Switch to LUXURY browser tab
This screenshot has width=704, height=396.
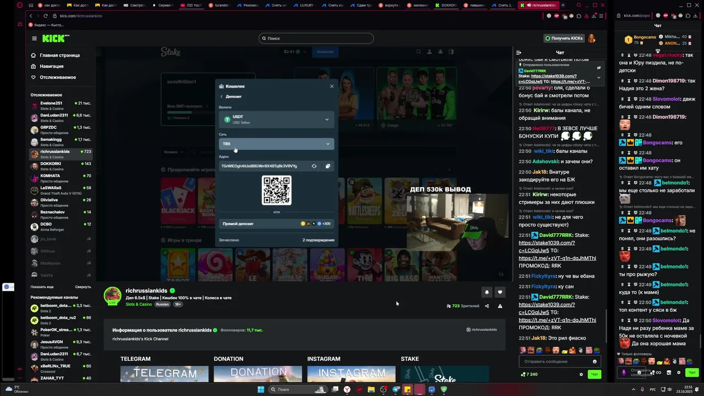click(304, 5)
